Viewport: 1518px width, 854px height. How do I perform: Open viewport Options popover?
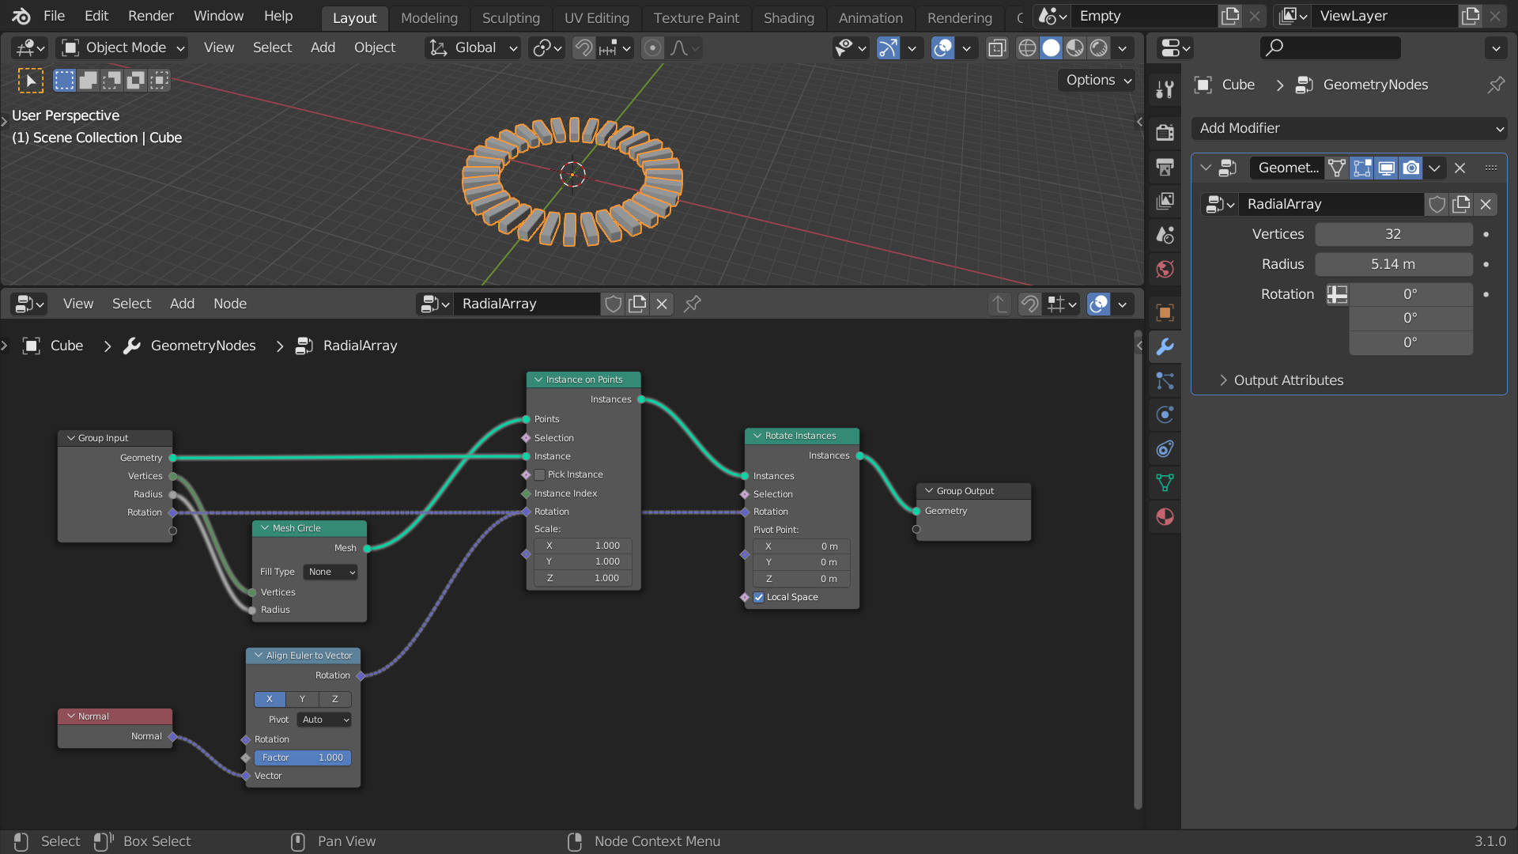[x=1097, y=80]
